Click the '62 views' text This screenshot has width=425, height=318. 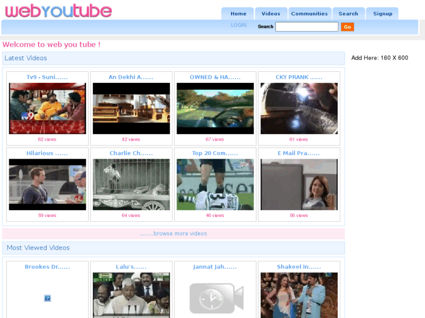[x=47, y=139]
